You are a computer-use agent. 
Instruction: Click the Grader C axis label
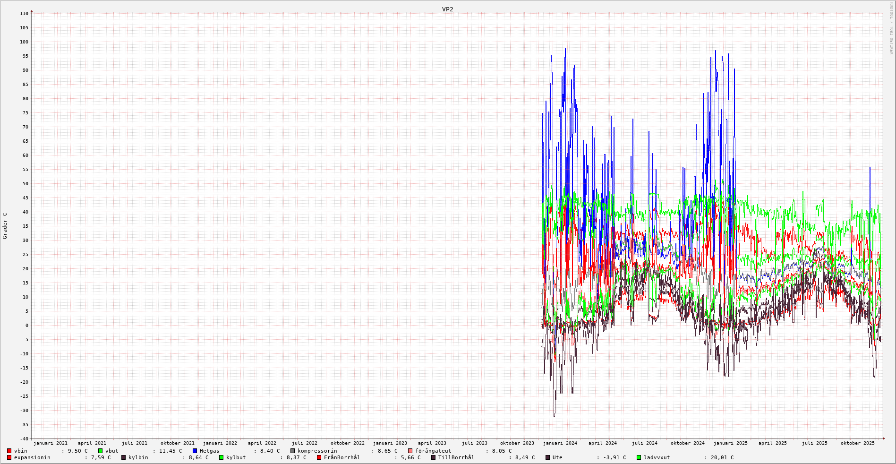point(5,225)
